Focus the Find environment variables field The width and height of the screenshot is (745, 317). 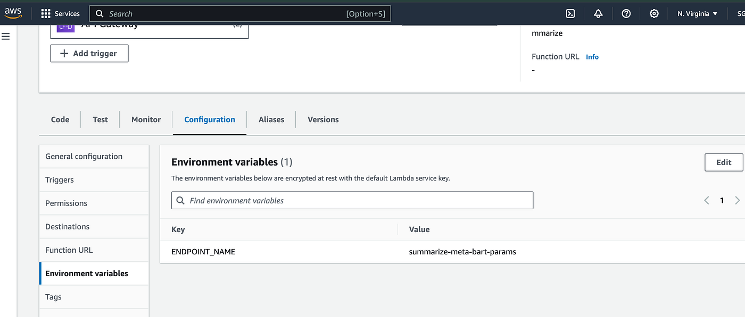[352, 200]
